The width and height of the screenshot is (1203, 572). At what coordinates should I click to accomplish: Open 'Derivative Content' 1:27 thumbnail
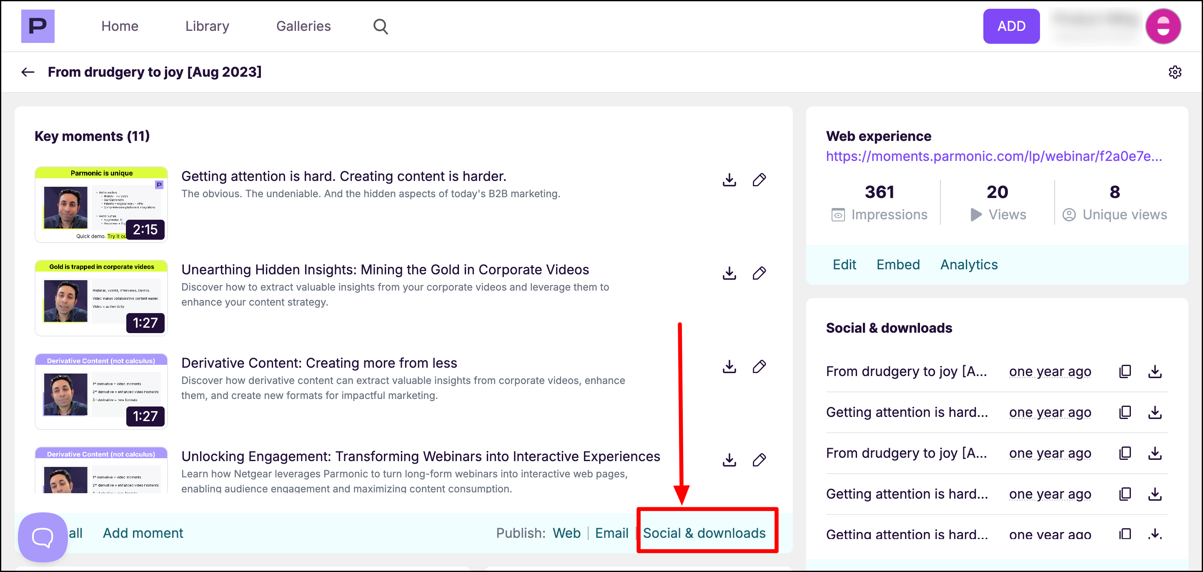coord(101,391)
